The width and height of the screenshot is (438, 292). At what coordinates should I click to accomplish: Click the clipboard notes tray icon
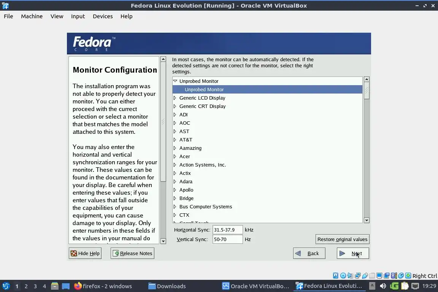(x=405, y=286)
